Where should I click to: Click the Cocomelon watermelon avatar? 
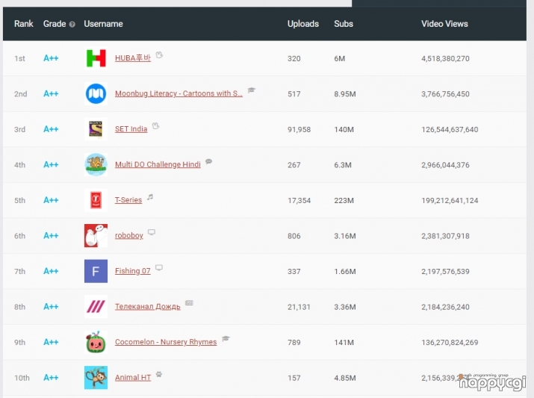tap(96, 342)
